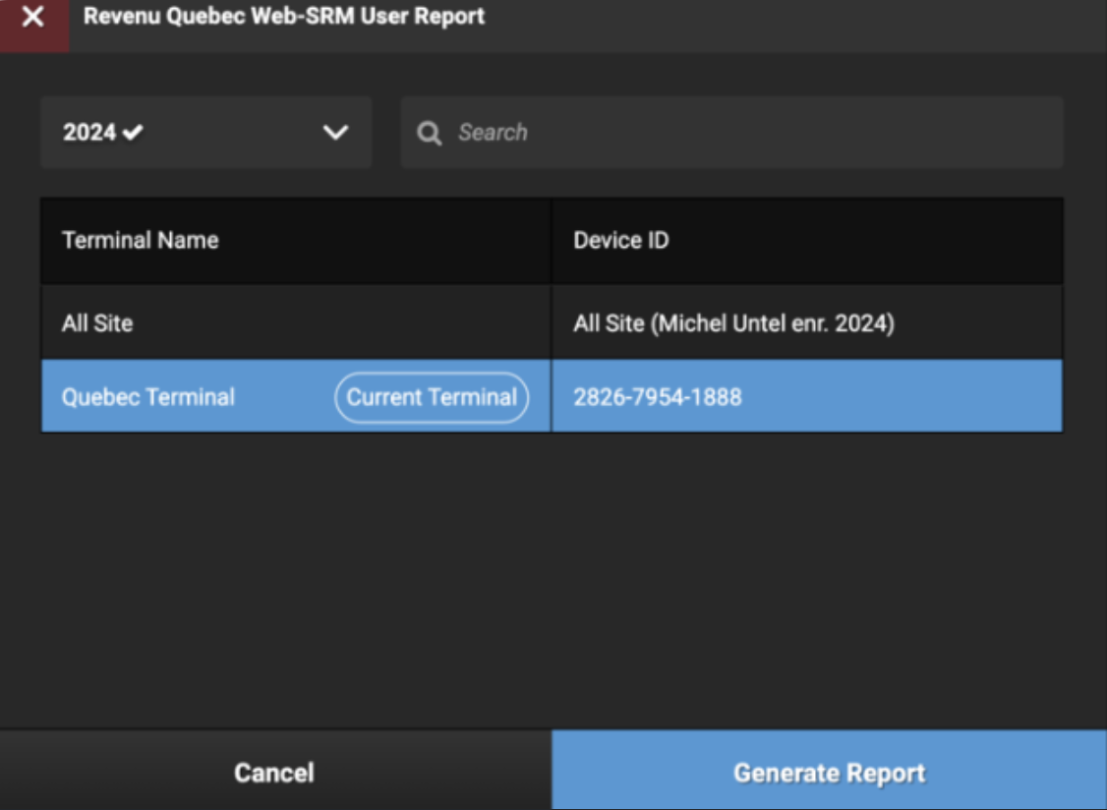Image resolution: width=1107 pixels, height=810 pixels.
Task: Collapse the 2024 dropdown arrow
Action: pos(334,133)
